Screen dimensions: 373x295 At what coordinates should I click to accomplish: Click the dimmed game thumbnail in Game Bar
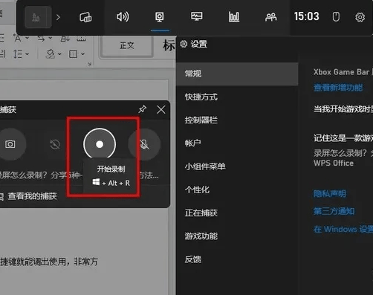click(x=38, y=17)
